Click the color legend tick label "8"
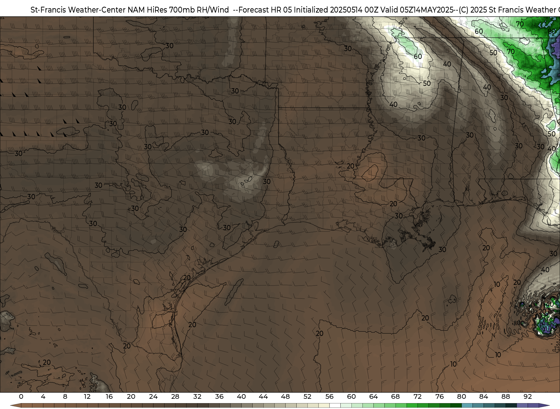 coord(65,396)
